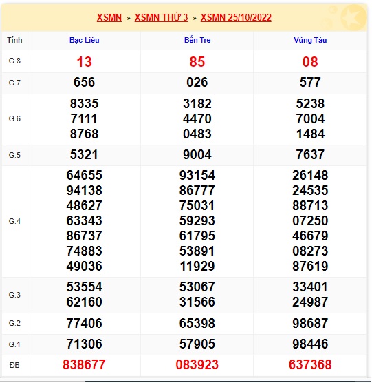Screen dimensions: 372x383
Task: Select G.1 result 71306
Action: [x=85, y=344]
